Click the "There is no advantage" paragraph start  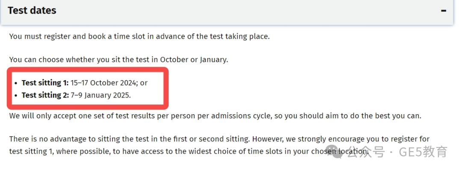click(47, 138)
